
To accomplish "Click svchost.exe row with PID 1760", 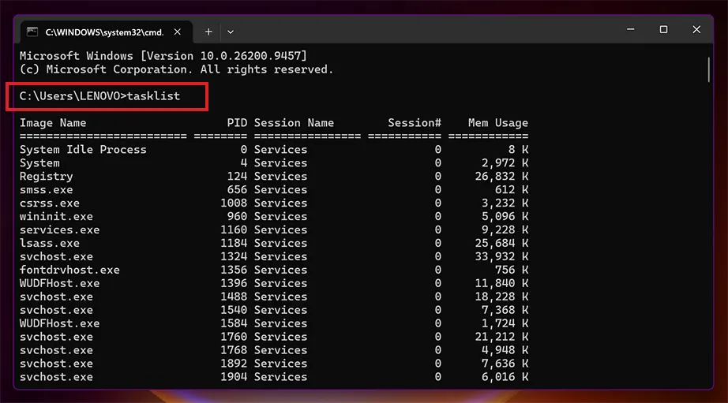I will point(274,337).
